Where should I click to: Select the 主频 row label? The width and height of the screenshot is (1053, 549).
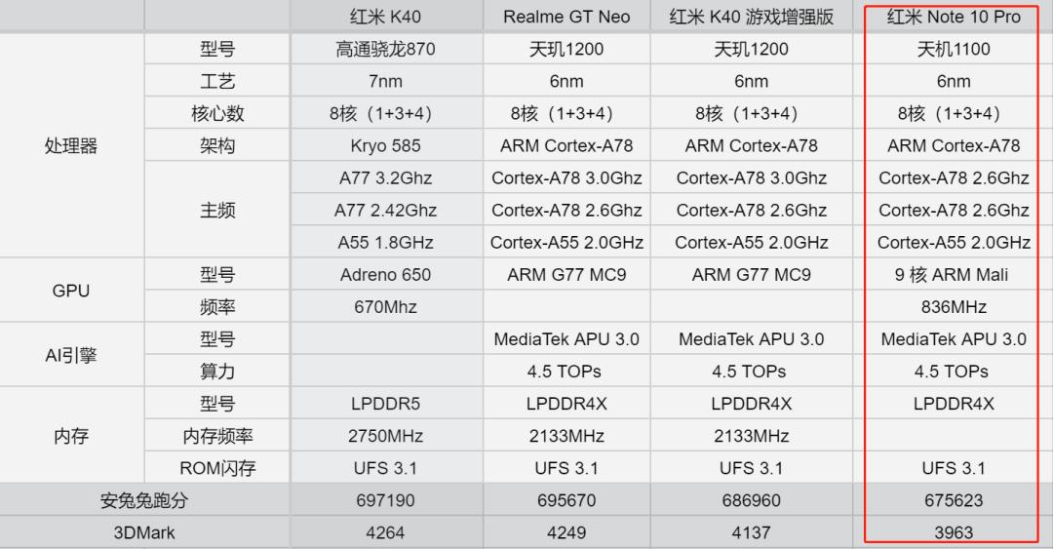tap(216, 211)
